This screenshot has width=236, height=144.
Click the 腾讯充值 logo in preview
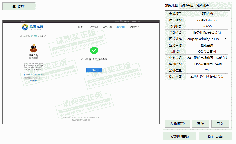(33, 27)
